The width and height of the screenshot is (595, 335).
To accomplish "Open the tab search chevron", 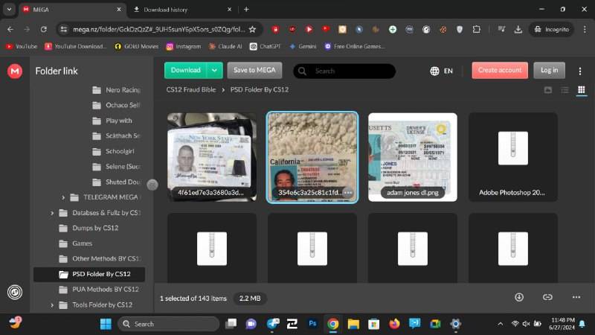I will click(x=9, y=9).
